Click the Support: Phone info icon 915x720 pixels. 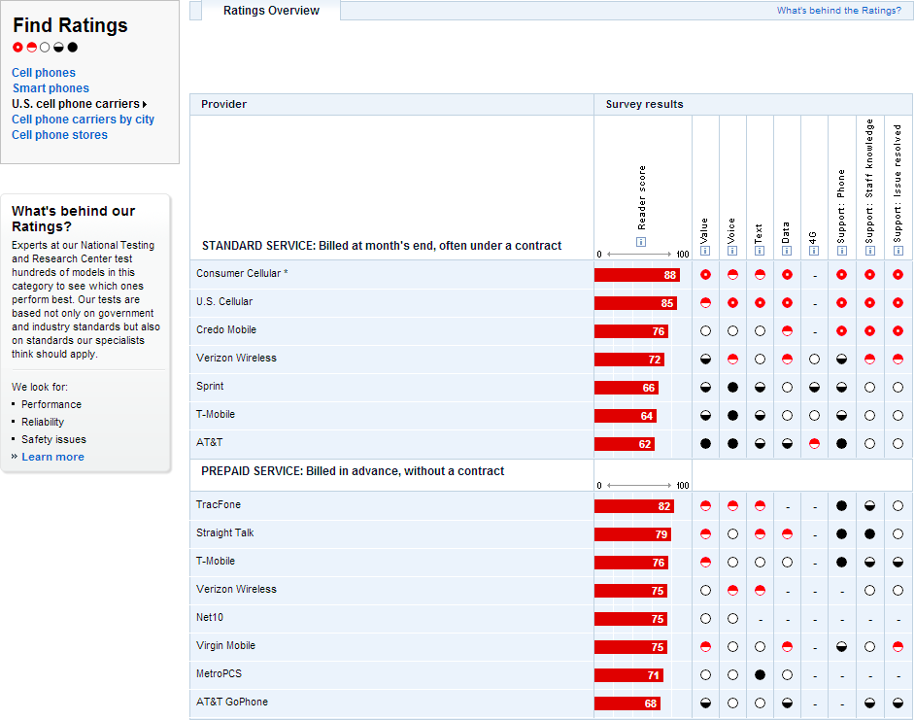tap(841, 251)
